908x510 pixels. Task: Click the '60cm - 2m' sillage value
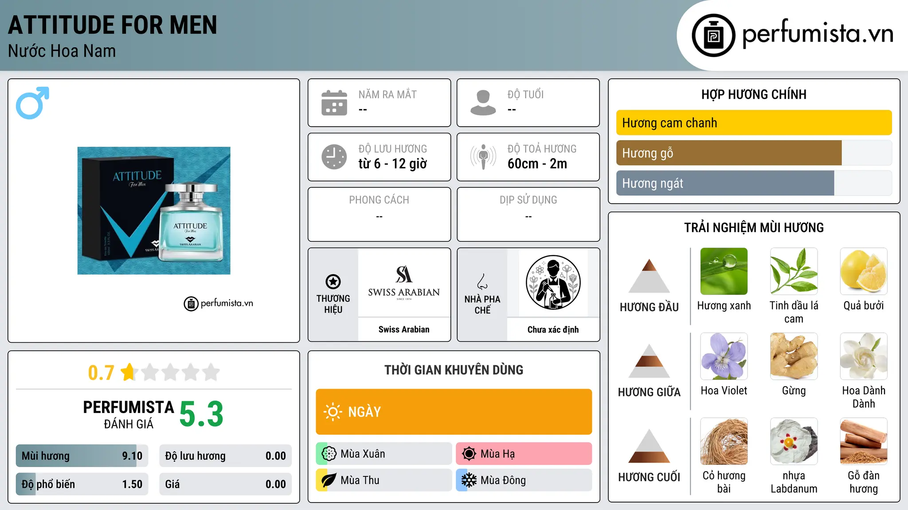coord(537,163)
